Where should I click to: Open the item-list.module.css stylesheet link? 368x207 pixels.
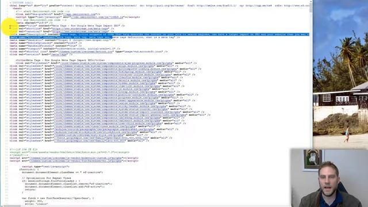click(107, 86)
